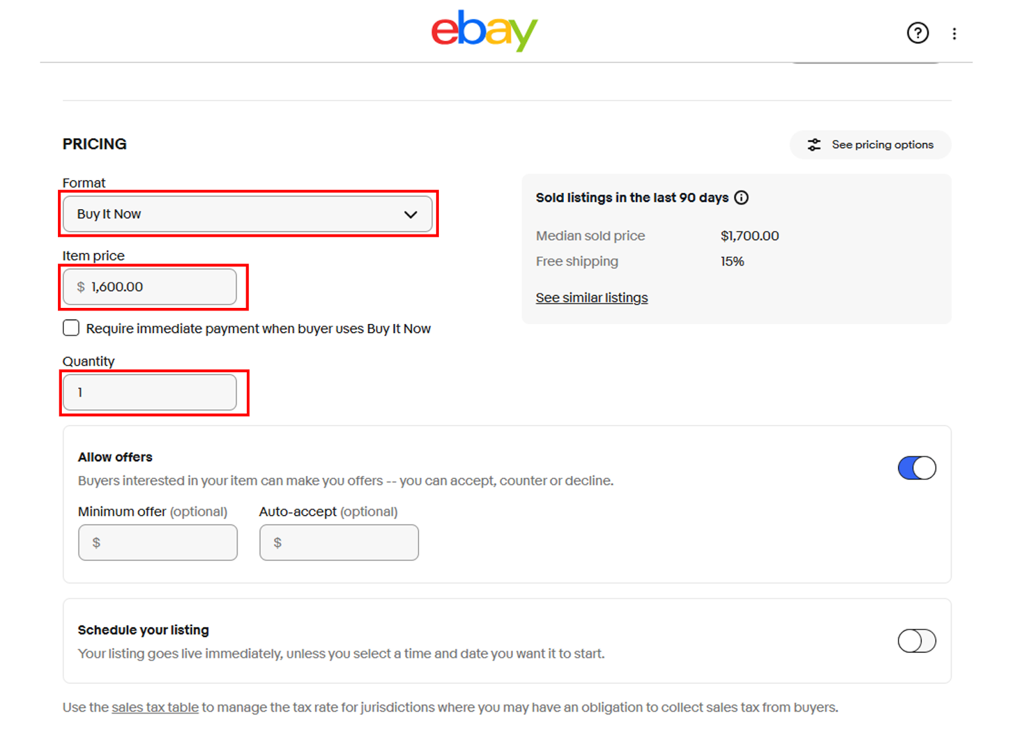Click See pricing options button

click(x=871, y=145)
